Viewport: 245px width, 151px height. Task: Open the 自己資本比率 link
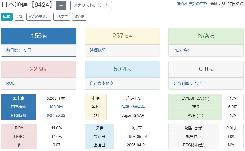pyautogui.click(x=102, y=83)
